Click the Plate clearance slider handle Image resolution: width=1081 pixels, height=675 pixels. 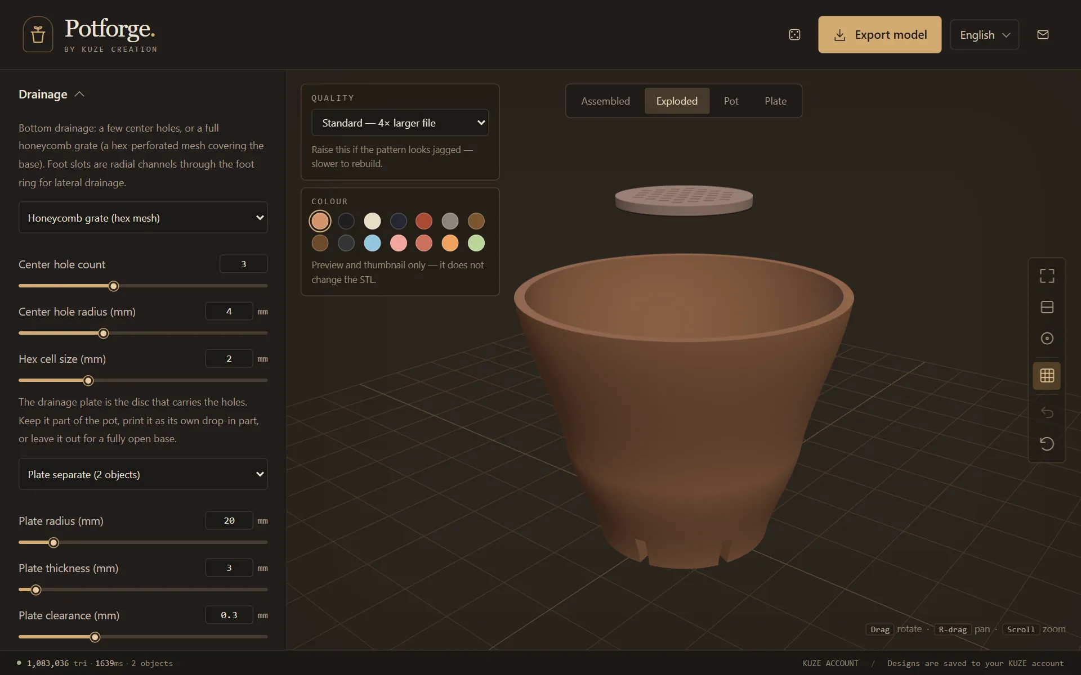point(95,637)
